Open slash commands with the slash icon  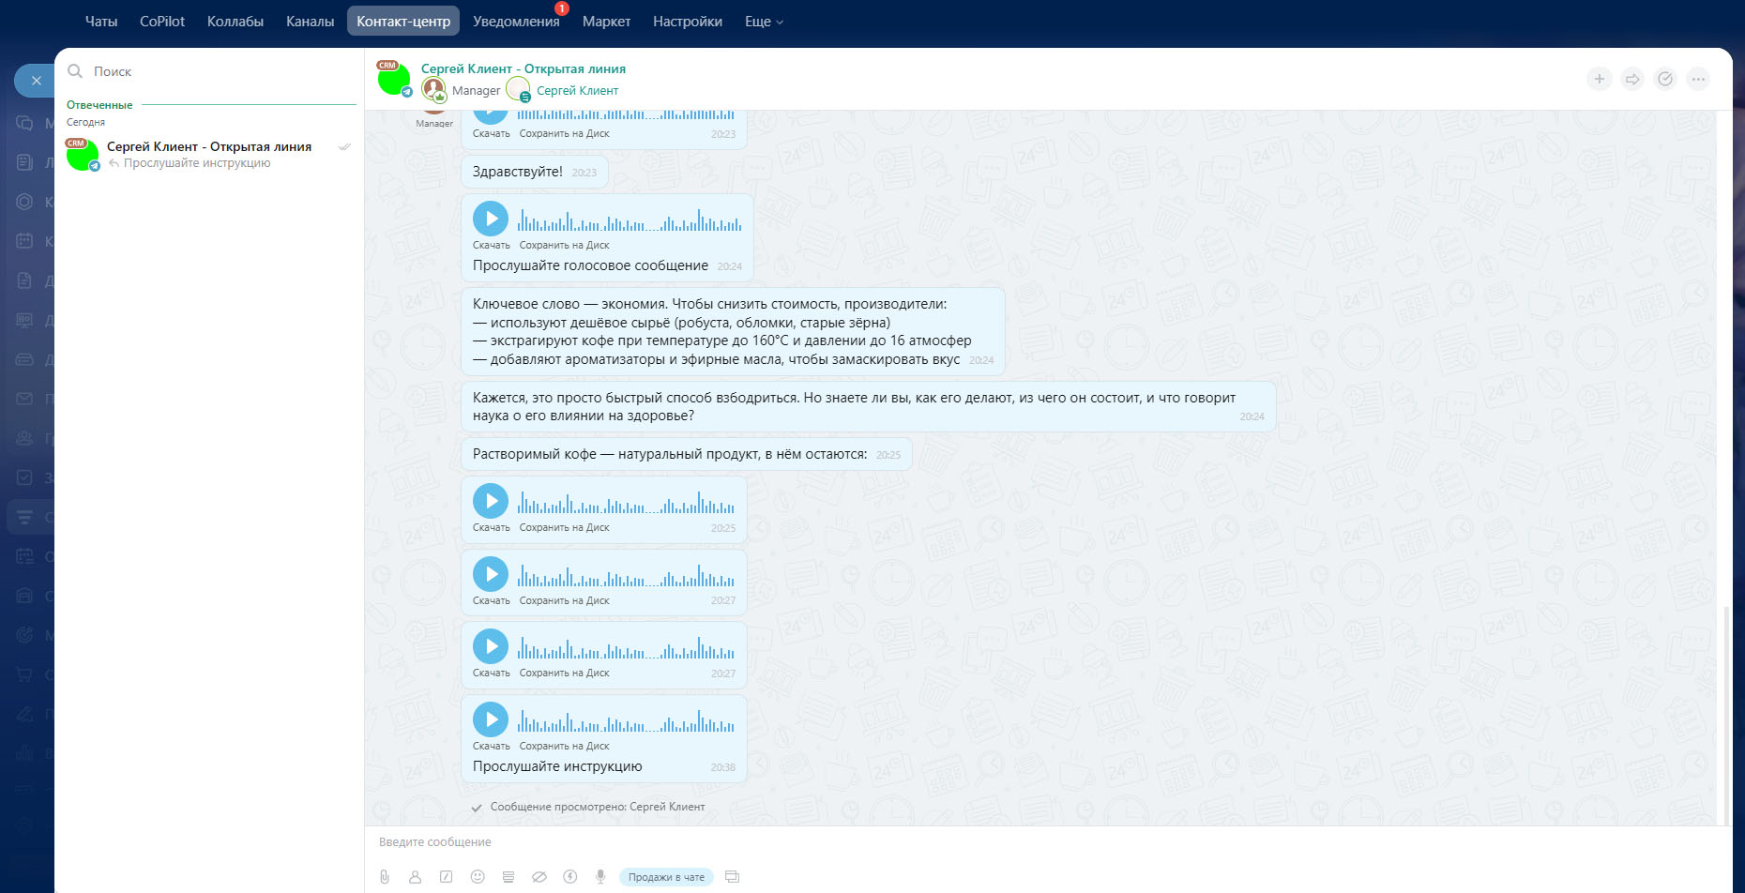(447, 877)
